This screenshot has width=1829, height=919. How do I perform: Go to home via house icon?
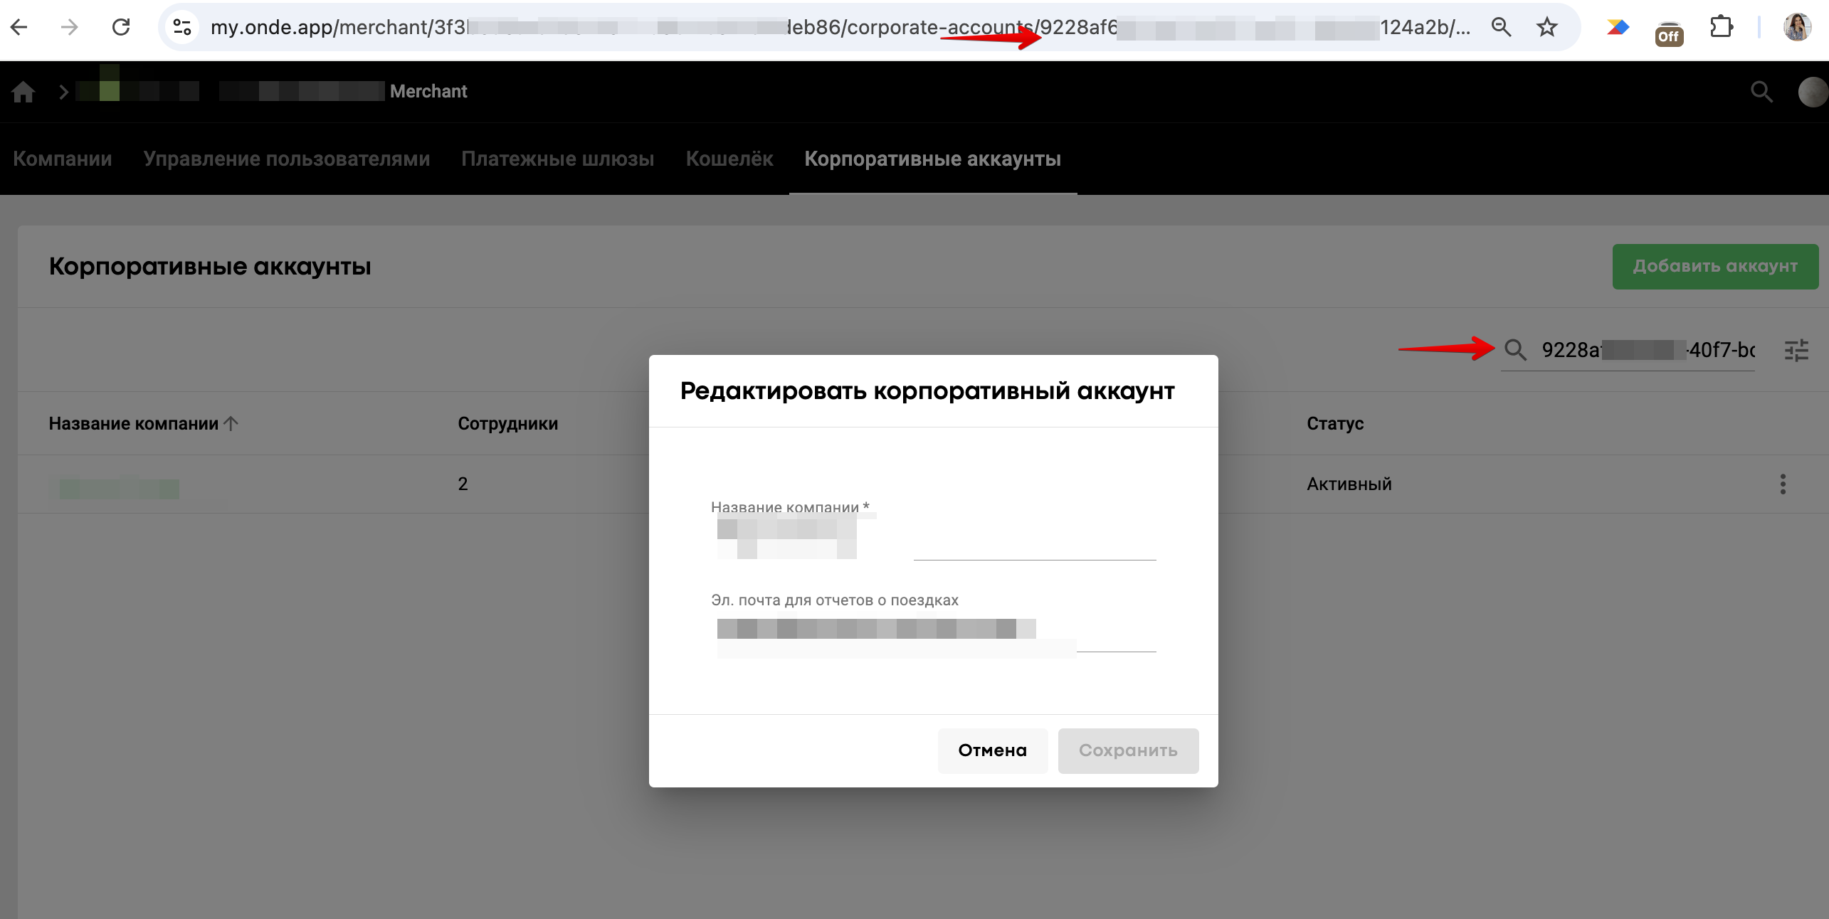(23, 92)
